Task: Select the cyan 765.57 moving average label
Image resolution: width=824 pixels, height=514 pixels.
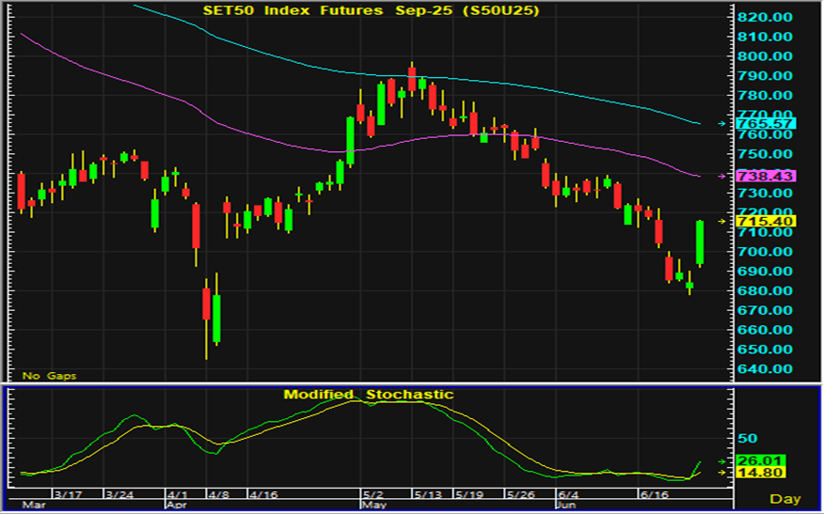Action: tap(766, 123)
